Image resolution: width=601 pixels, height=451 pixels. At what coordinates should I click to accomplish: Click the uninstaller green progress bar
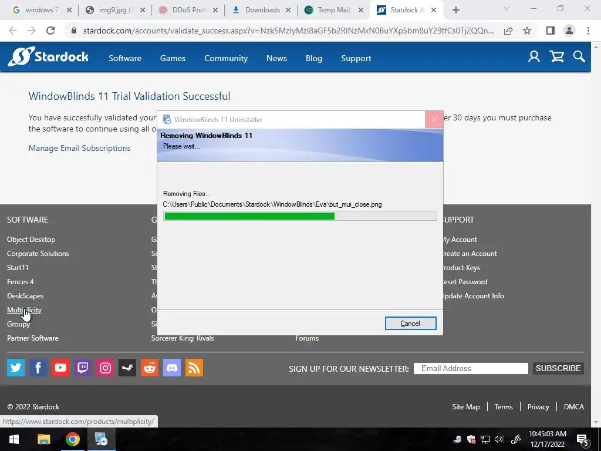[300, 216]
